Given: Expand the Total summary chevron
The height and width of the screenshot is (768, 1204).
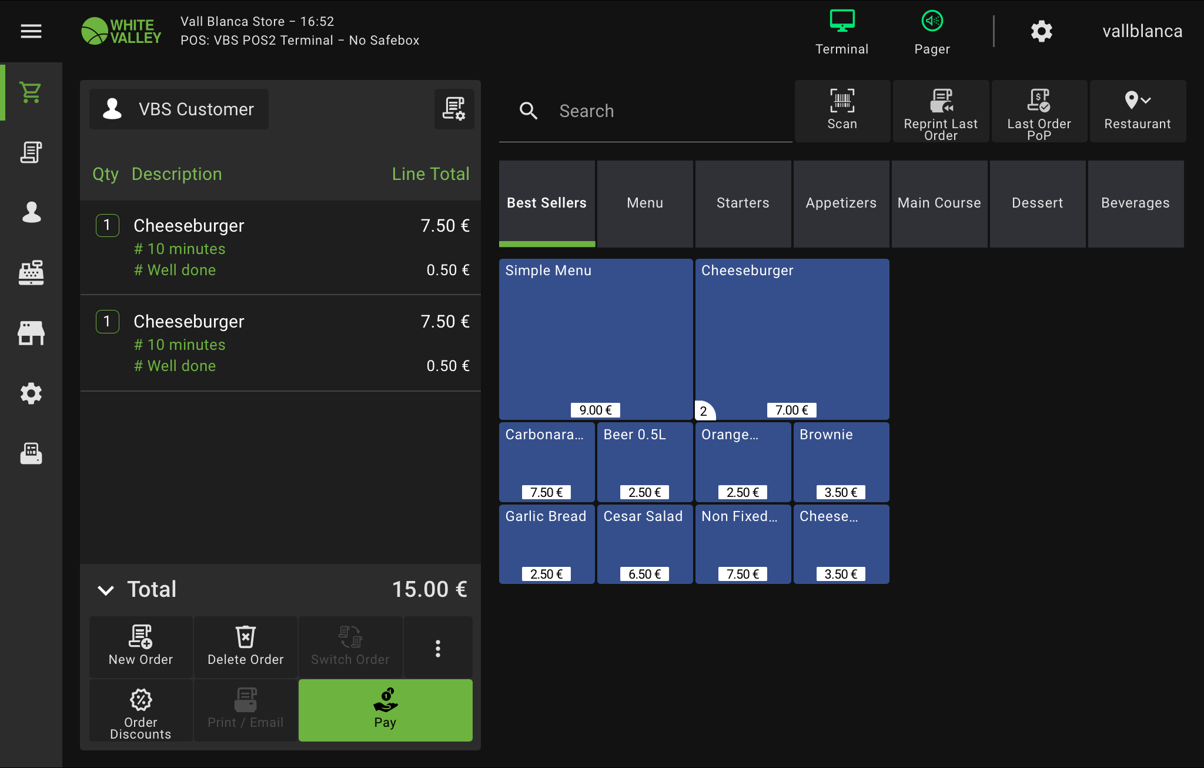Looking at the screenshot, I should [x=106, y=590].
